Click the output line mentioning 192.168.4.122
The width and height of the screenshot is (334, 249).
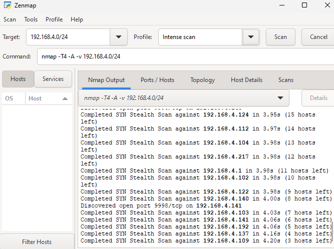tap(206, 192)
